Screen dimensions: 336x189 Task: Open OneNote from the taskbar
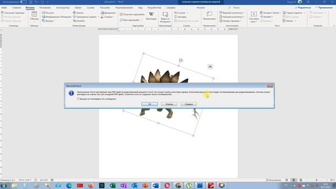click(123, 185)
